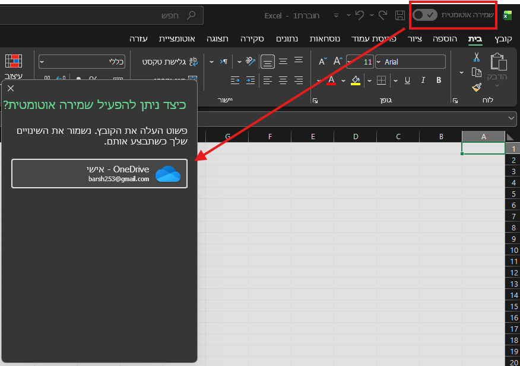Select the Format Painter brush
Screen dimensions: 520x366
477,87
